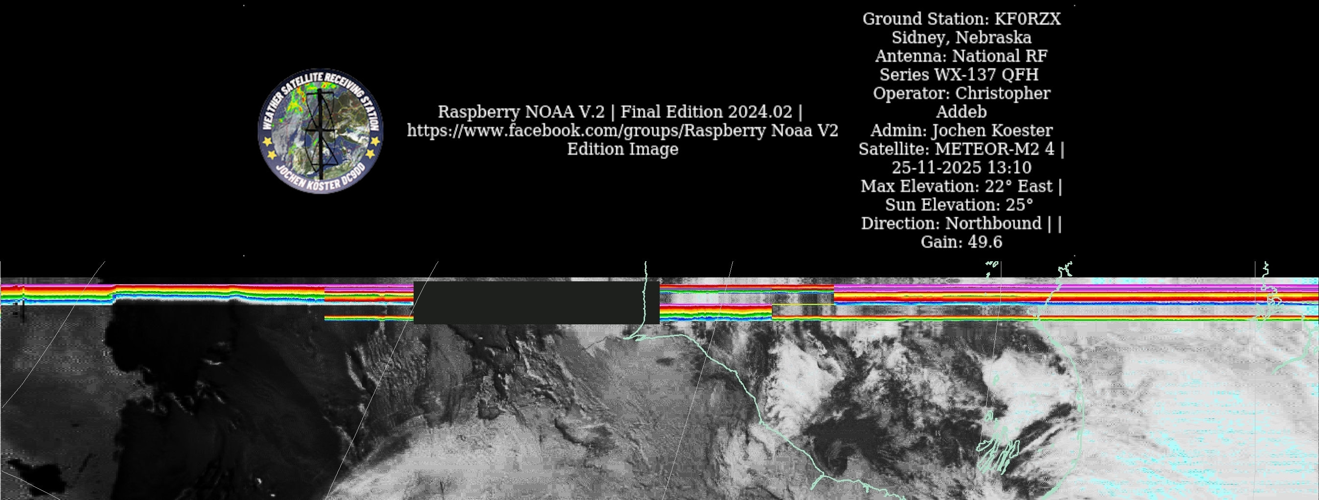Click the Weather Satellite Receiving Station logo

point(321,131)
